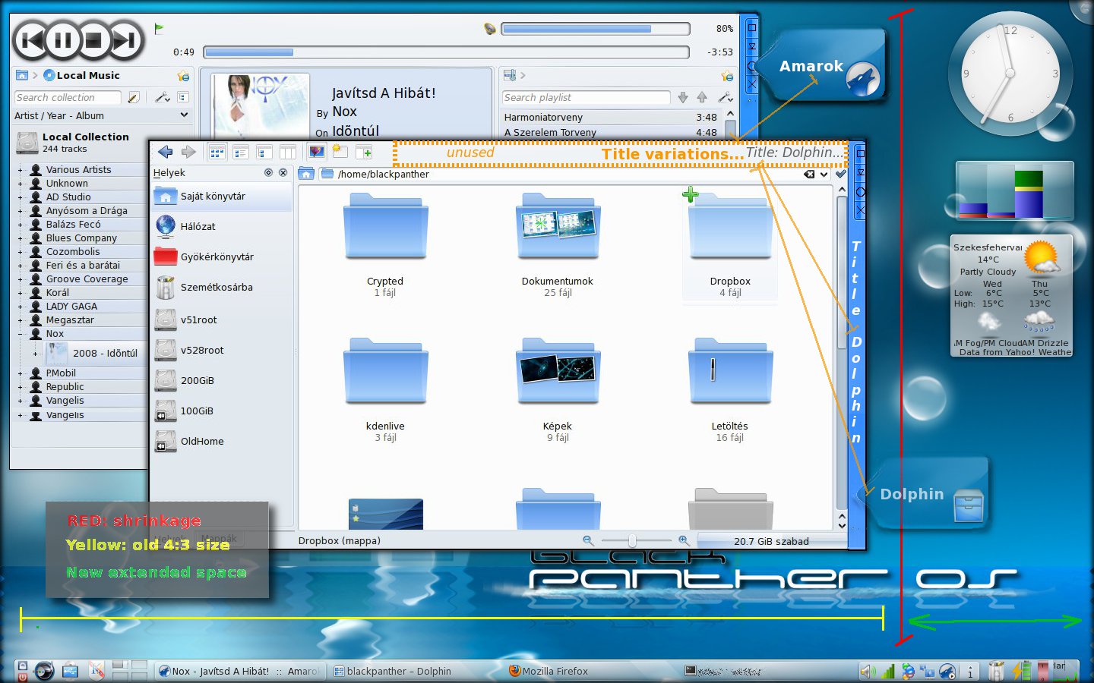Image resolution: width=1094 pixels, height=683 pixels.
Task: Switch Dolphin to columns view
Action: click(288, 153)
